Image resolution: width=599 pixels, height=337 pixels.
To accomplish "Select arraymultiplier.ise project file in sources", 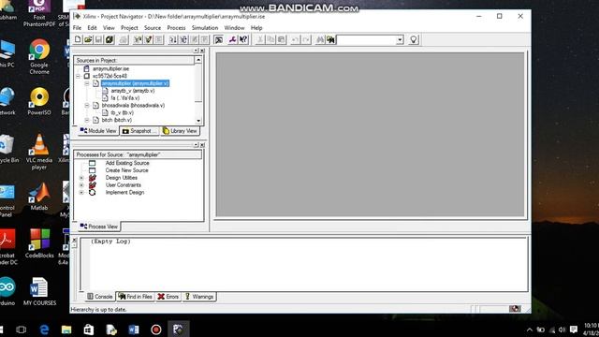I will (110, 68).
